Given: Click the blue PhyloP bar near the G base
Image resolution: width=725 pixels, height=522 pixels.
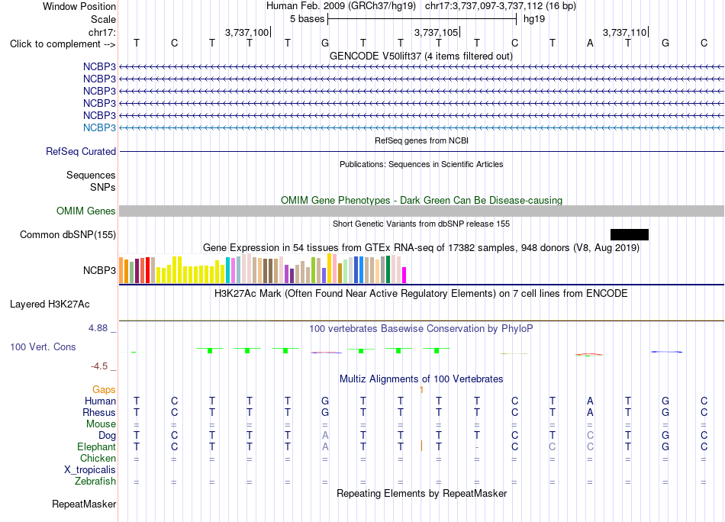Looking at the screenshot, I should [x=666, y=352].
